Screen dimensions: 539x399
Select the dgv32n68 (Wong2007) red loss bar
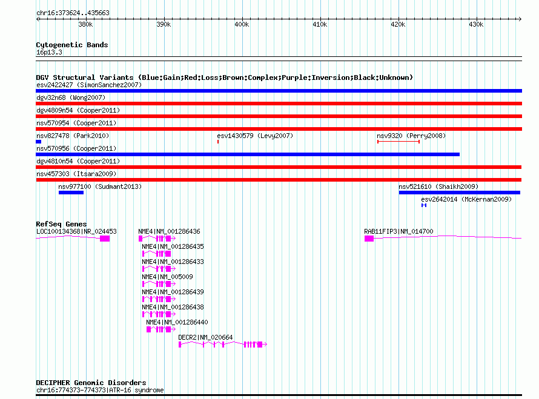(x=279, y=104)
